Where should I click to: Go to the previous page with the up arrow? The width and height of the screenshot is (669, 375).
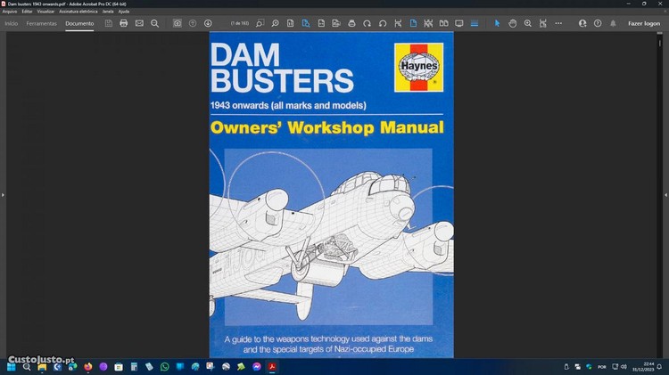pyautogui.click(x=193, y=23)
